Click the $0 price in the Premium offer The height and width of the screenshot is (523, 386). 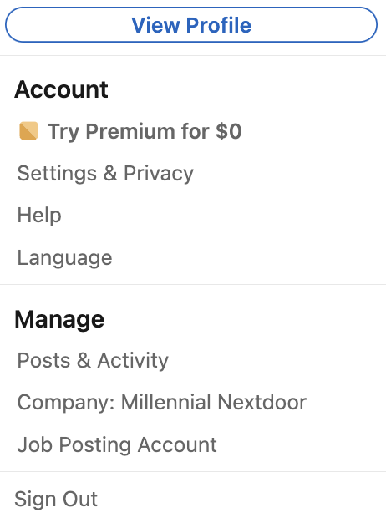click(x=229, y=131)
